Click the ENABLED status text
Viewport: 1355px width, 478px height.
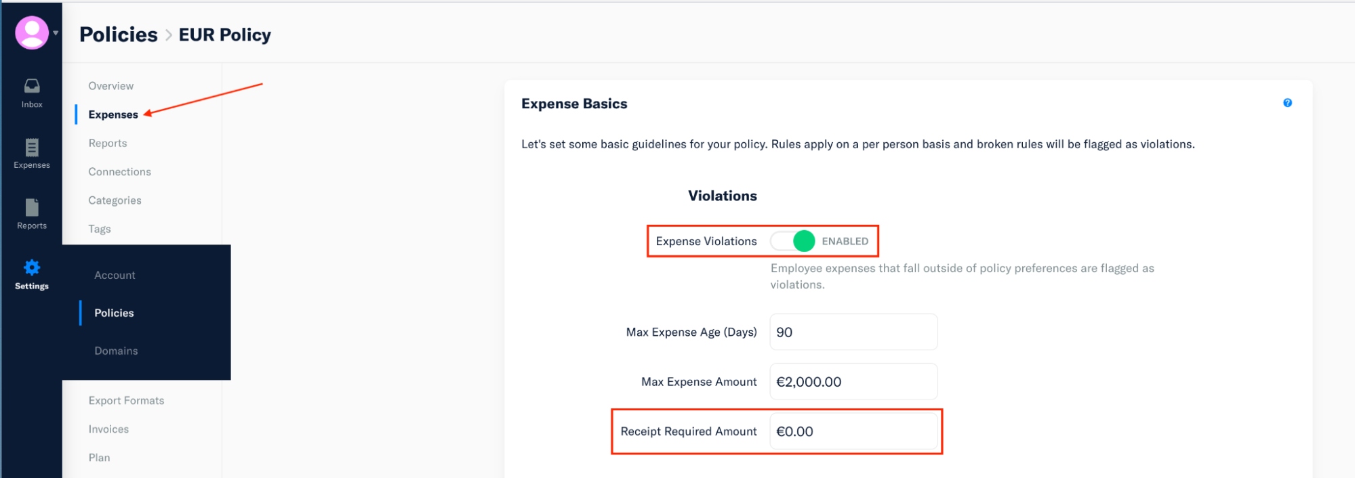click(845, 241)
